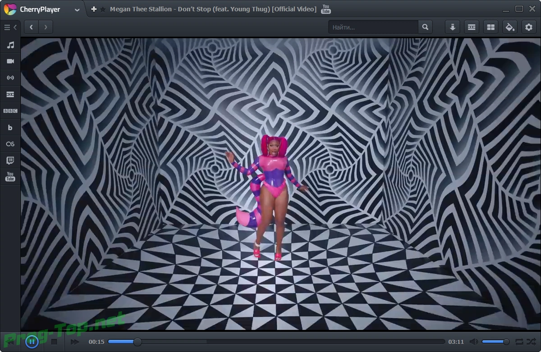Go back with the left arrow
The image size is (541, 352).
coord(31,27)
